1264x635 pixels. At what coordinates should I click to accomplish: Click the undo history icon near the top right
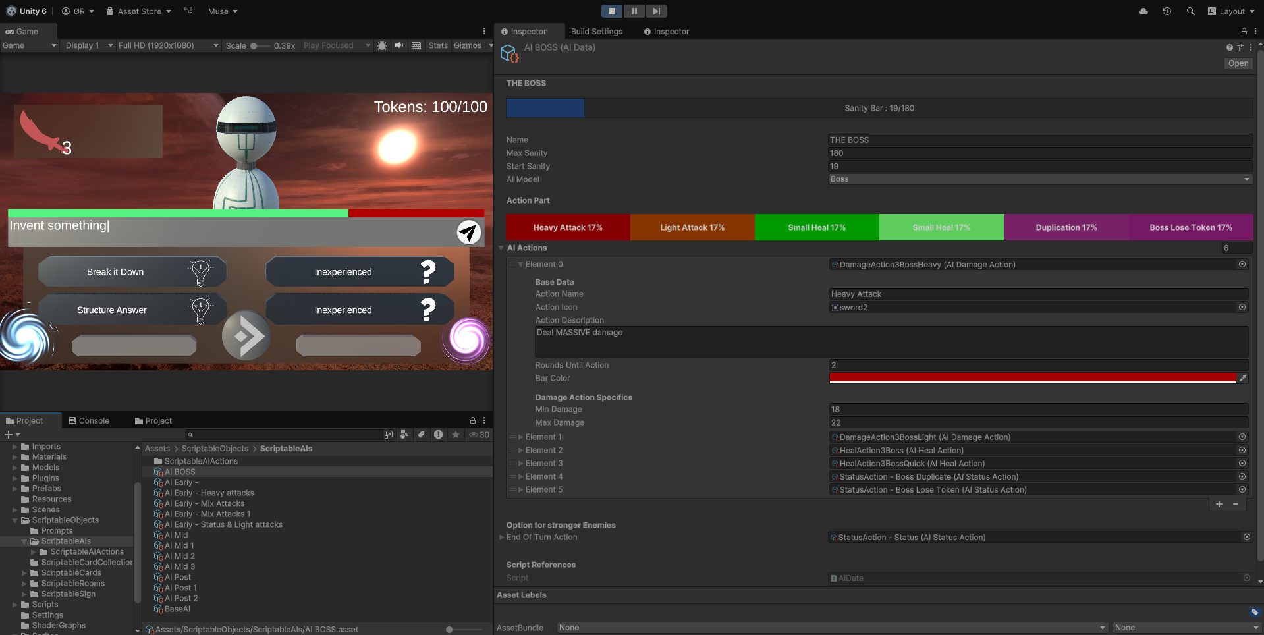[1167, 11]
